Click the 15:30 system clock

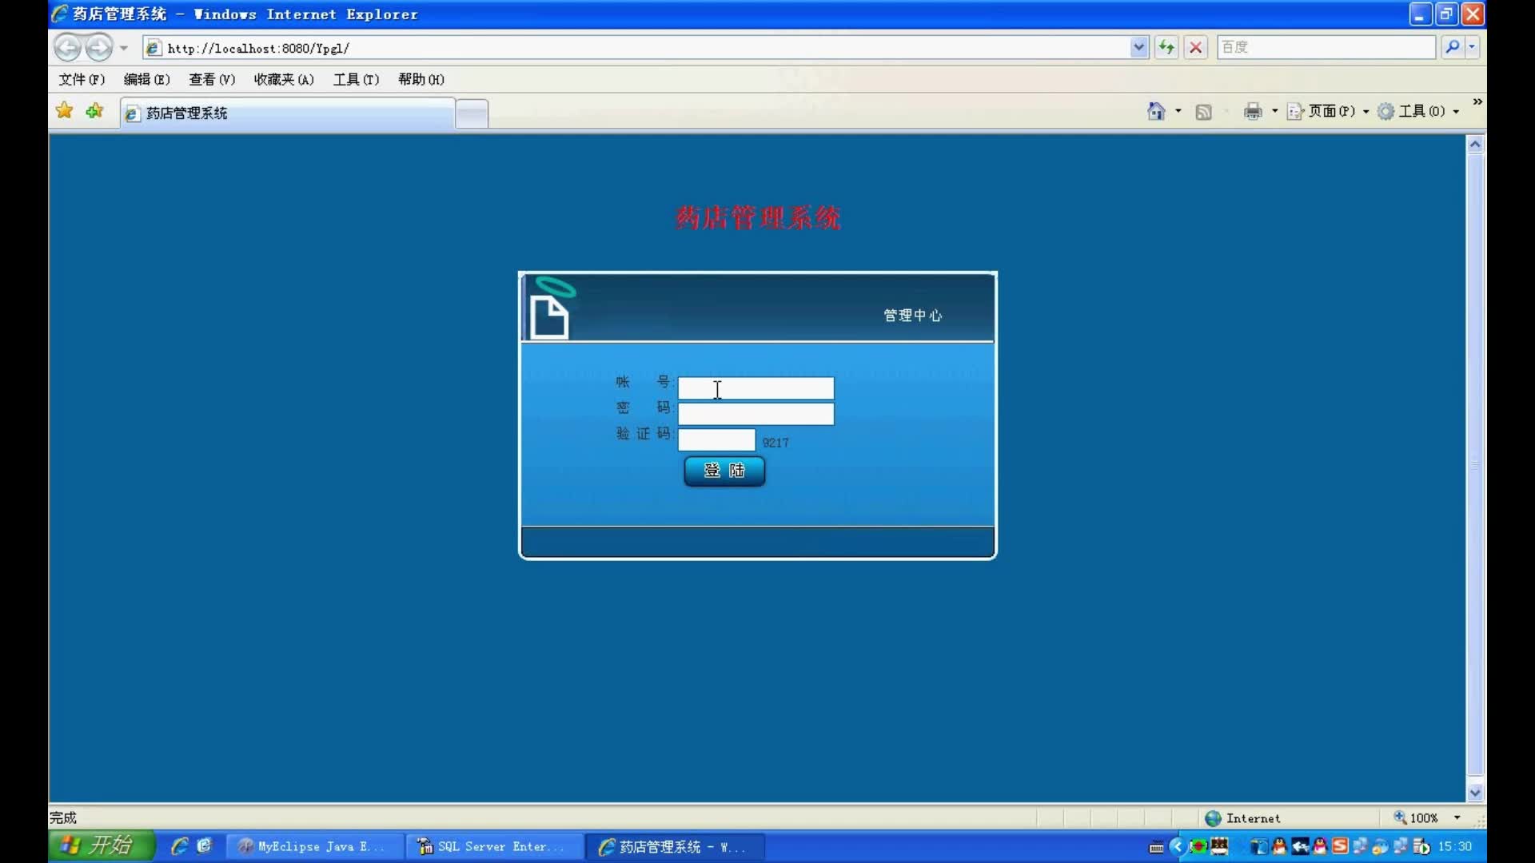point(1455,847)
